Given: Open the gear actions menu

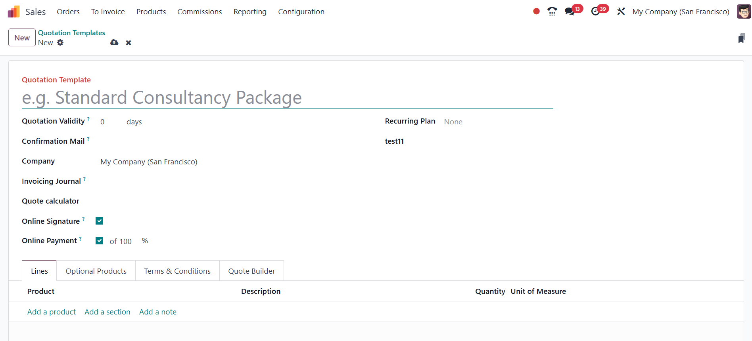Looking at the screenshot, I should tap(60, 42).
